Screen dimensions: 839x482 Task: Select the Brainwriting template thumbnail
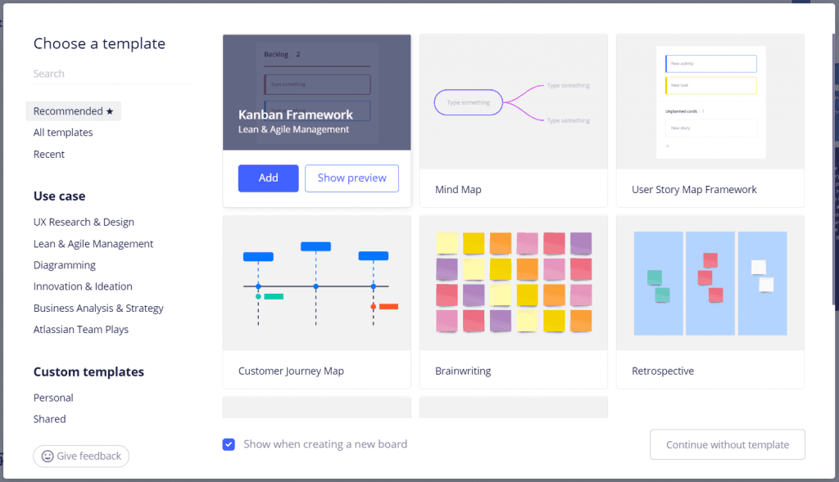(x=513, y=282)
